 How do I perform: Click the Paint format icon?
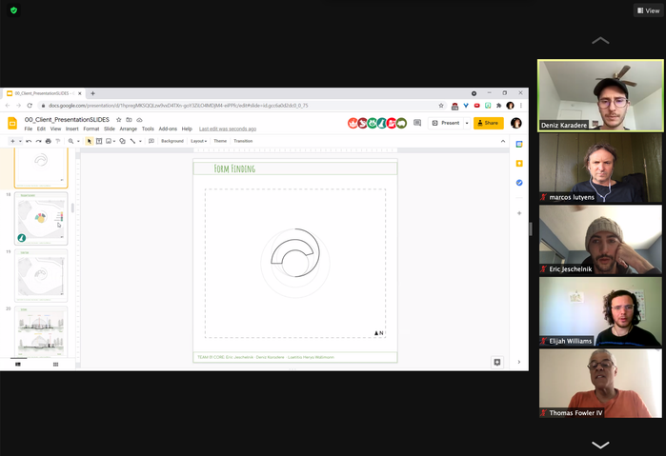(x=58, y=141)
